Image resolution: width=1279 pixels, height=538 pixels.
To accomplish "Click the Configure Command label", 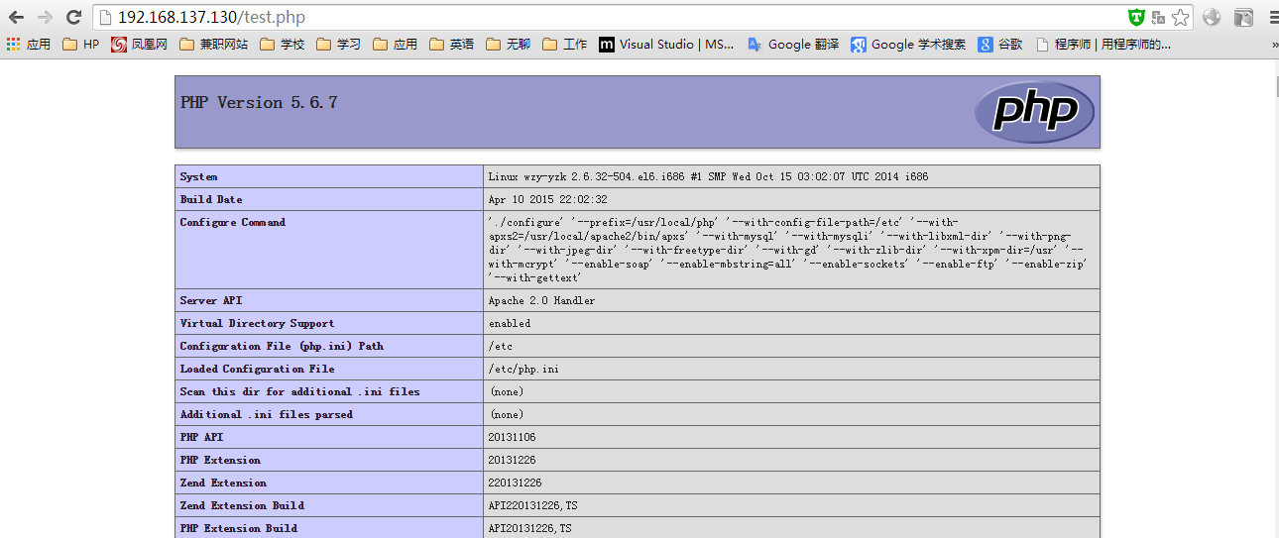I will pyautogui.click(x=232, y=222).
